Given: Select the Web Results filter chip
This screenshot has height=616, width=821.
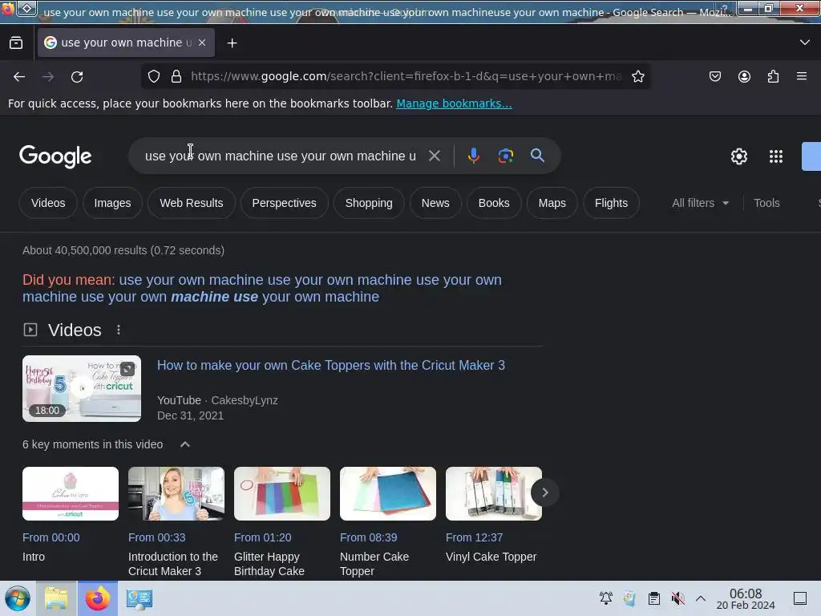Looking at the screenshot, I should click(191, 203).
